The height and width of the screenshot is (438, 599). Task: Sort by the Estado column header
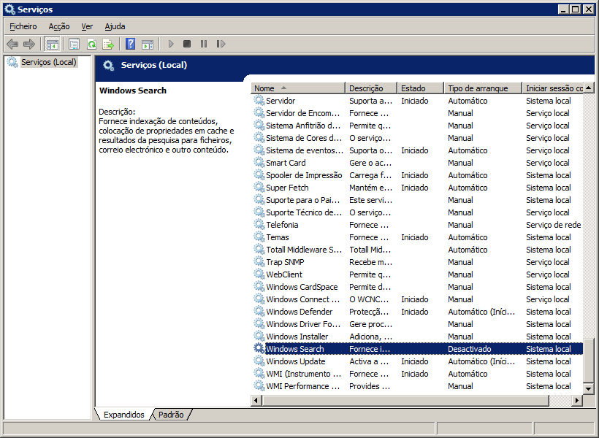(421, 88)
